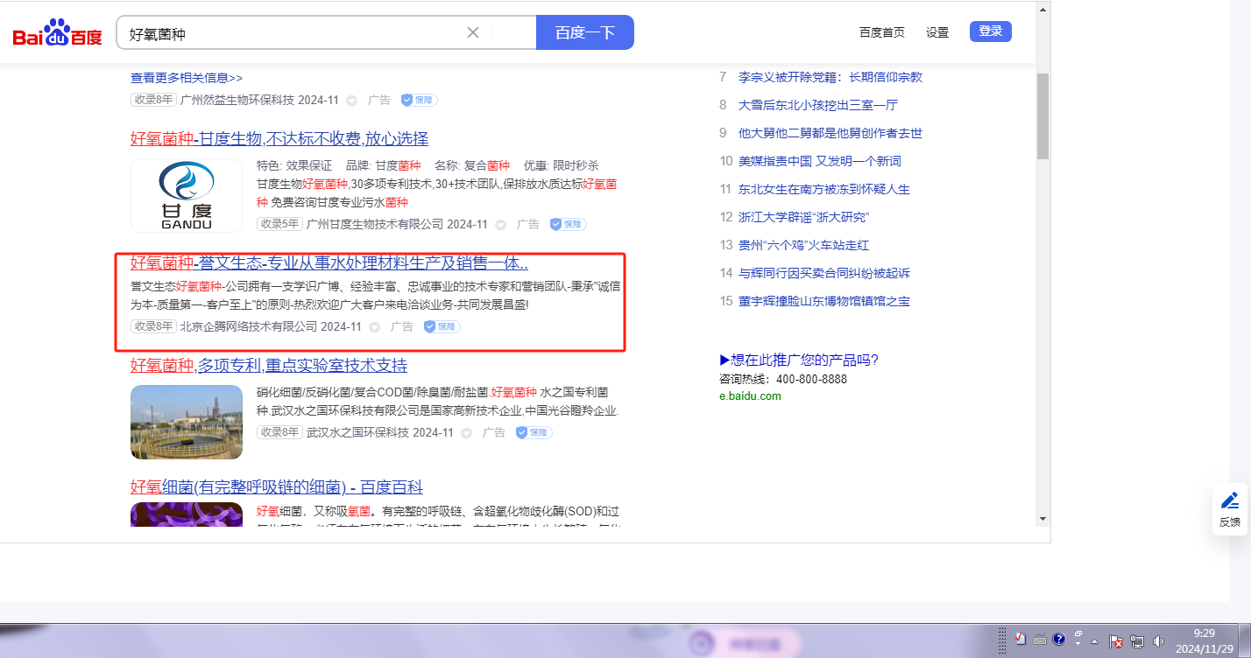Expand dropdown arrow beside 广州甘度生物技术有限公司 2024-11
The image size is (1251, 658).
click(x=501, y=225)
